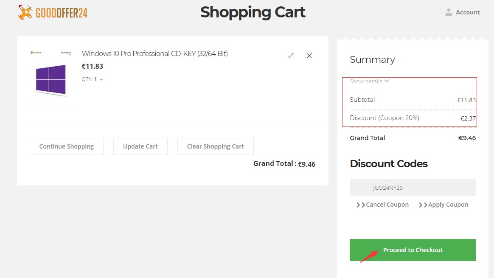The width and height of the screenshot is (494, 278).
Task: Expand Show details in Summary
Action: (369, 81)
